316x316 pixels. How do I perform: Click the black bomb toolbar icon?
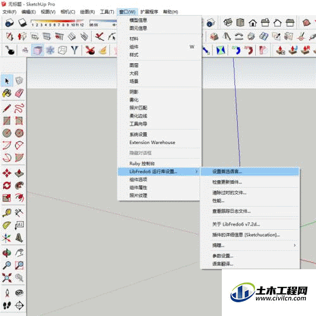coord(9,51)
